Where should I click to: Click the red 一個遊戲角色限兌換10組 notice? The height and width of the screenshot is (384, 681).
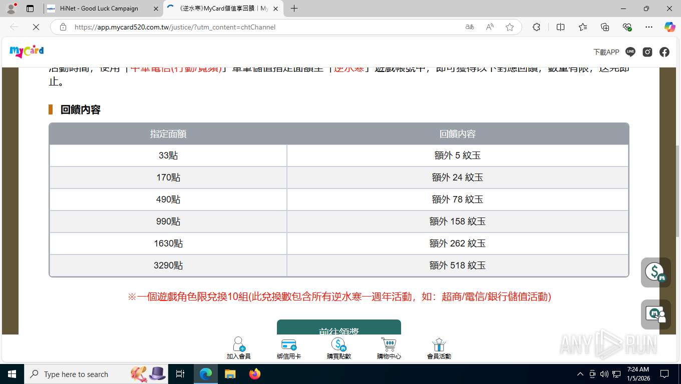pyautogui.click(x=339, y=296)
